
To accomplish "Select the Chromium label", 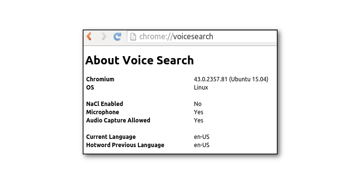I will [x=100, y=79].
